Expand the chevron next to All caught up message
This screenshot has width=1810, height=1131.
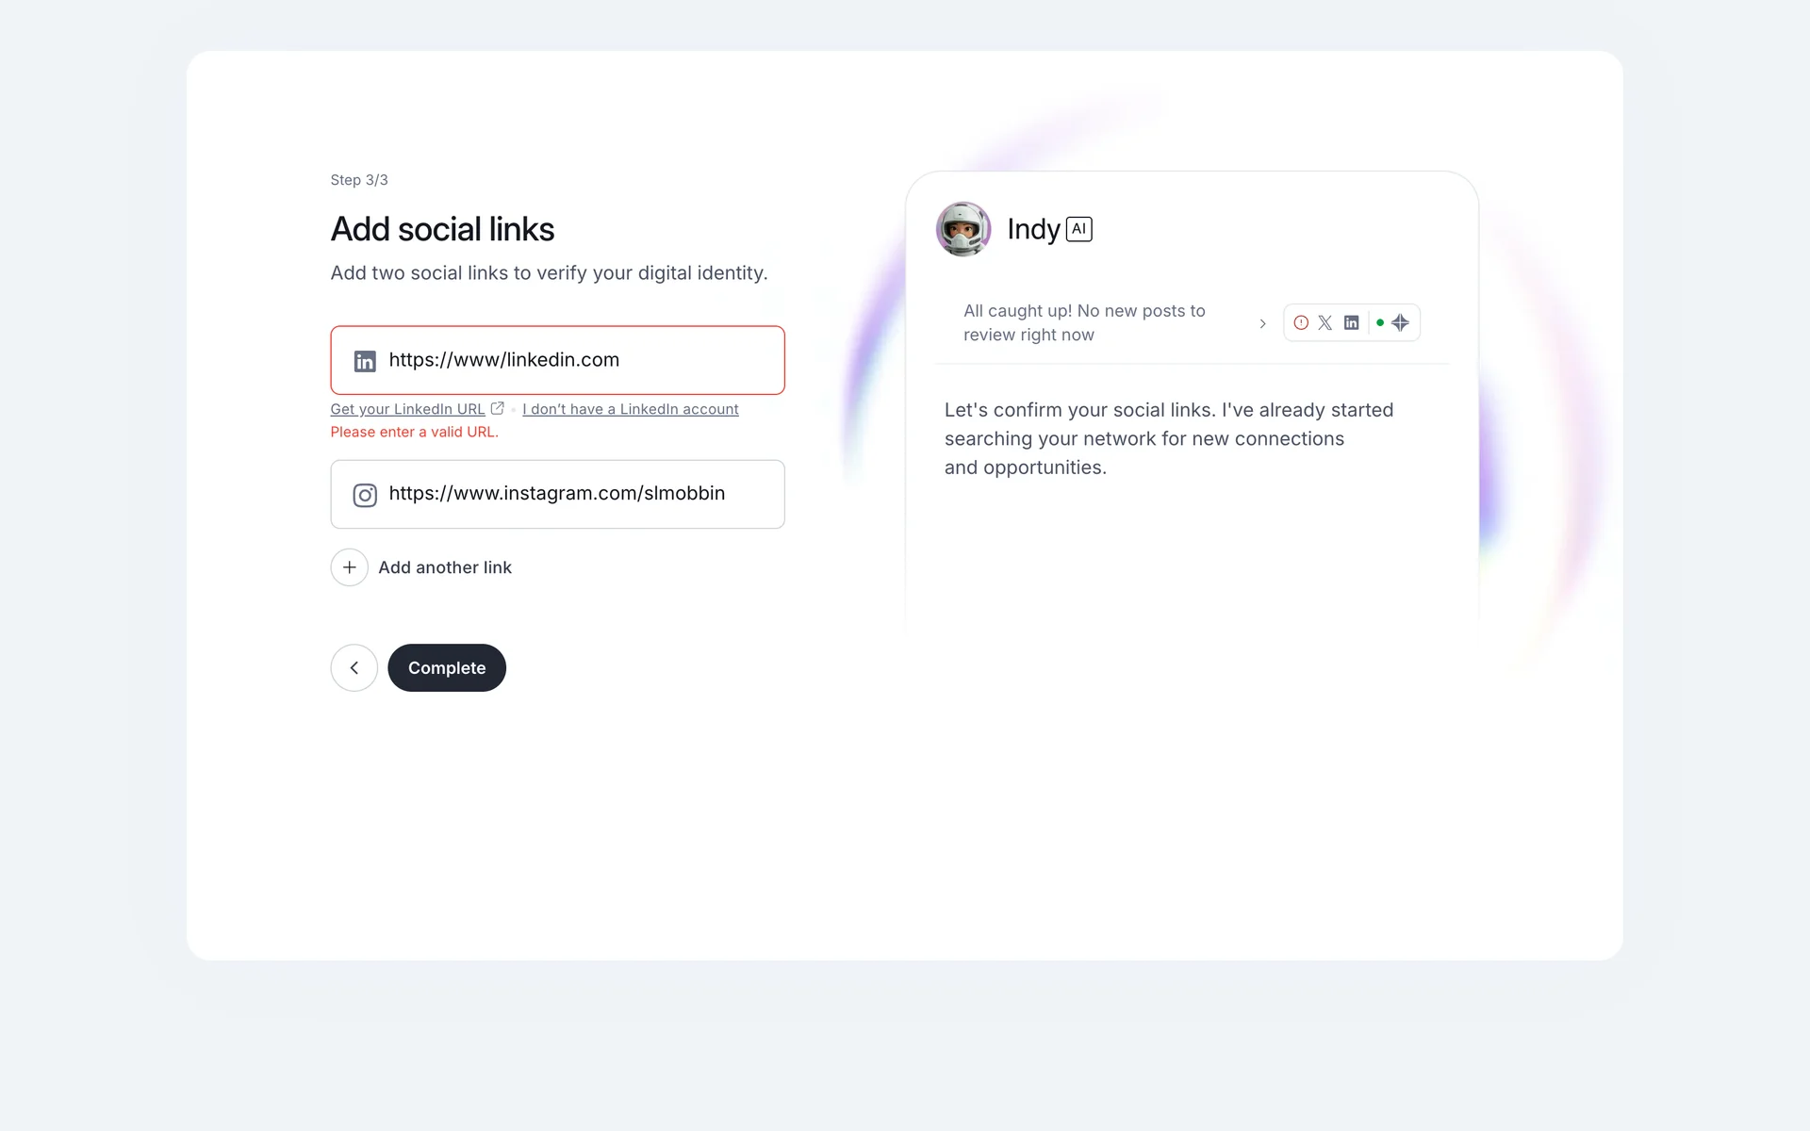(1262, 323)
